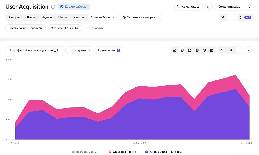Open 'На графике · События: registration_ok' dropdown
Image resolution: width=259 pixels, height=155 pixels.
point(36,50)
